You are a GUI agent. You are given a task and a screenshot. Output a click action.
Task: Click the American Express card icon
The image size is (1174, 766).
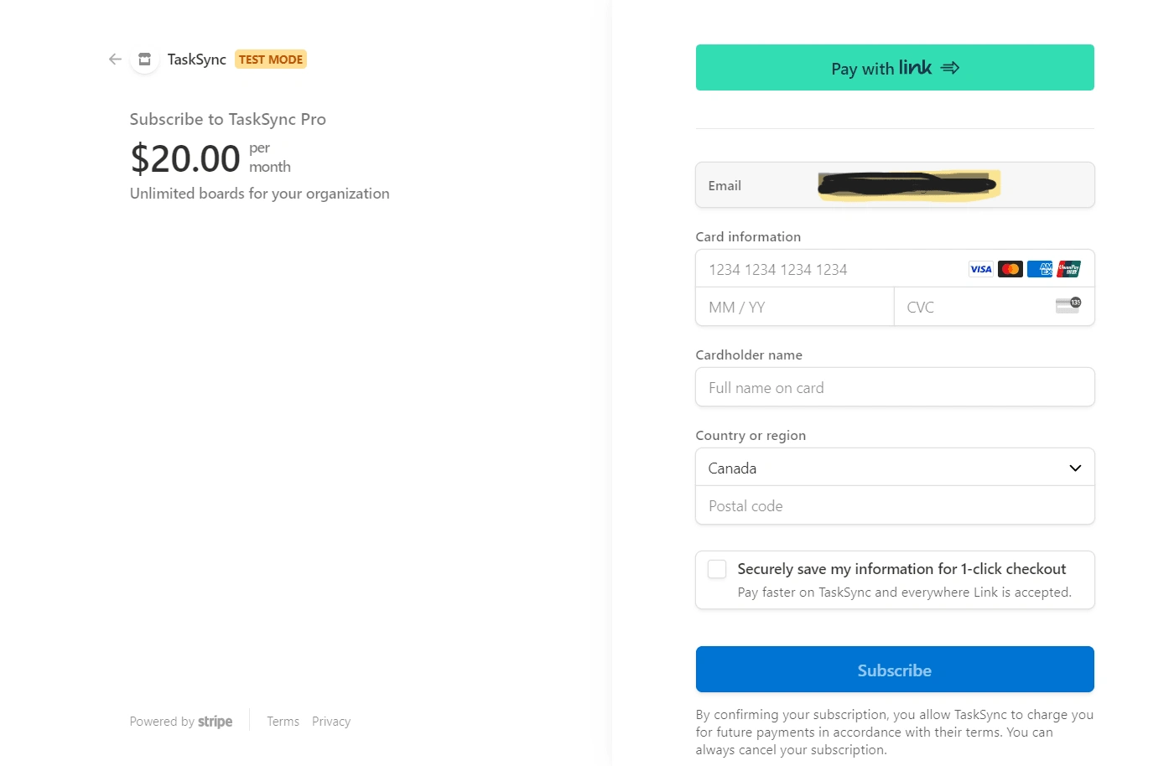pos(1040,269)
